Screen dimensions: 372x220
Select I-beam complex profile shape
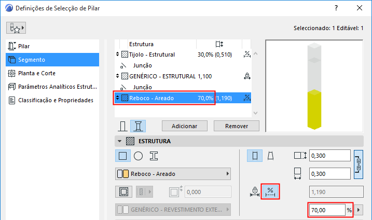[x=154, y=156]
